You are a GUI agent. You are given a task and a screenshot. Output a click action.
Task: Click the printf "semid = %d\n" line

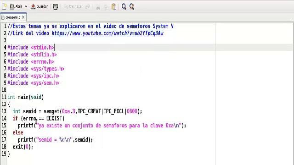(x=55, y=140)
